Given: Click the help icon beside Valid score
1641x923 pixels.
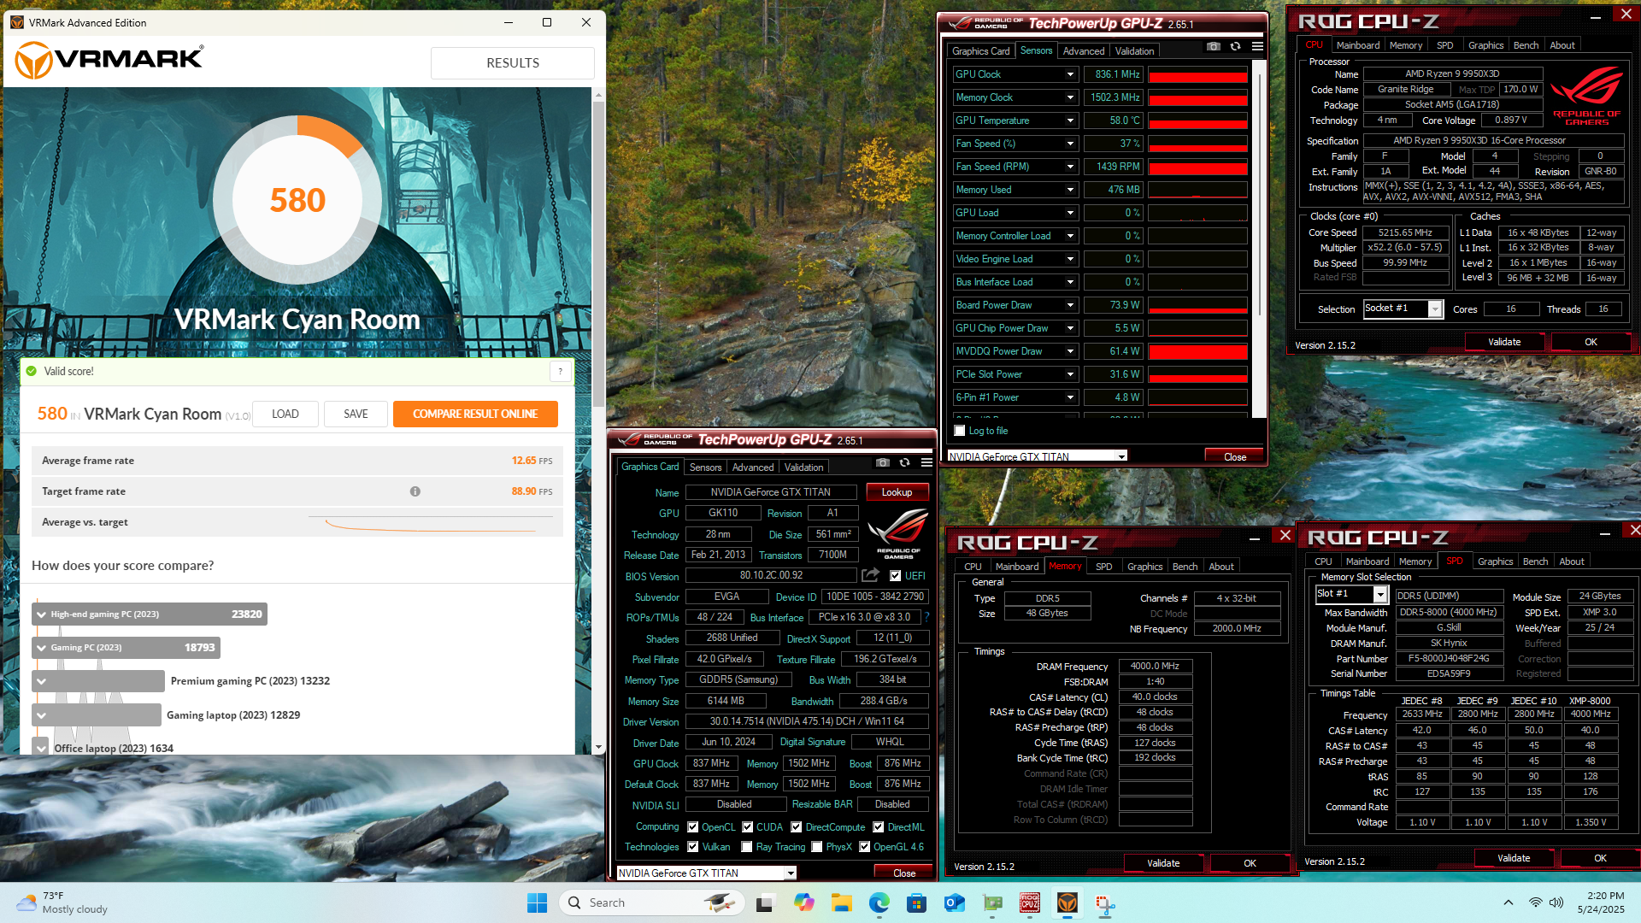Looking at the screenshot, I should pos(561,371).
